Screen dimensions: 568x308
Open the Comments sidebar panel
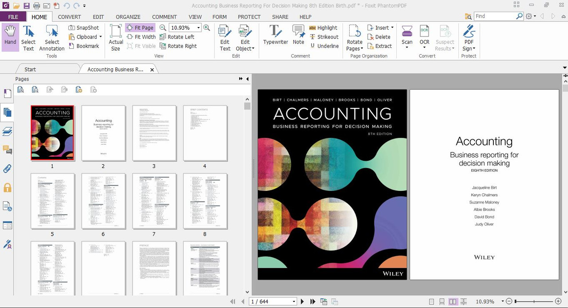7,150
